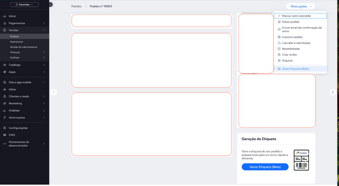Choose Imprimir pedido in the menu
The width and height of the screenshot is (339, 186).
[x=300, y=37]
